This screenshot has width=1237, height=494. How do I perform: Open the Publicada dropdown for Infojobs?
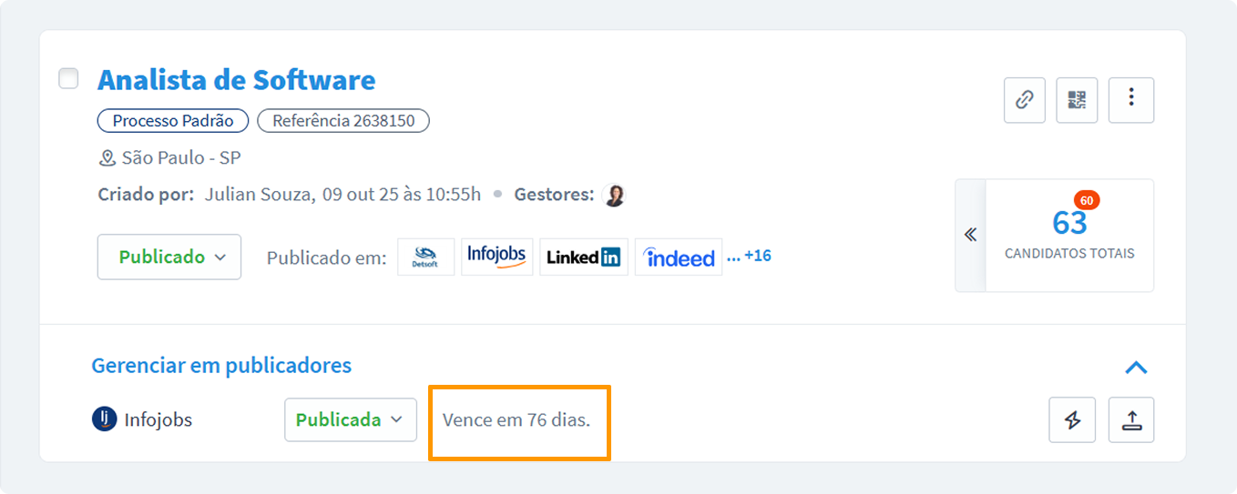pyautogui.click(x=350, y=420)
